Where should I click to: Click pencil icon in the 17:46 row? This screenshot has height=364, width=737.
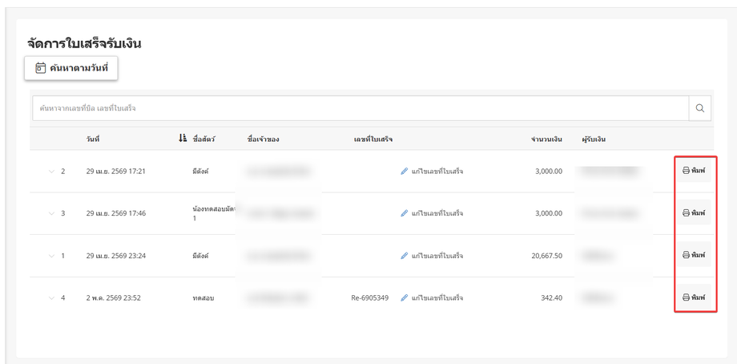coord(405,213)
